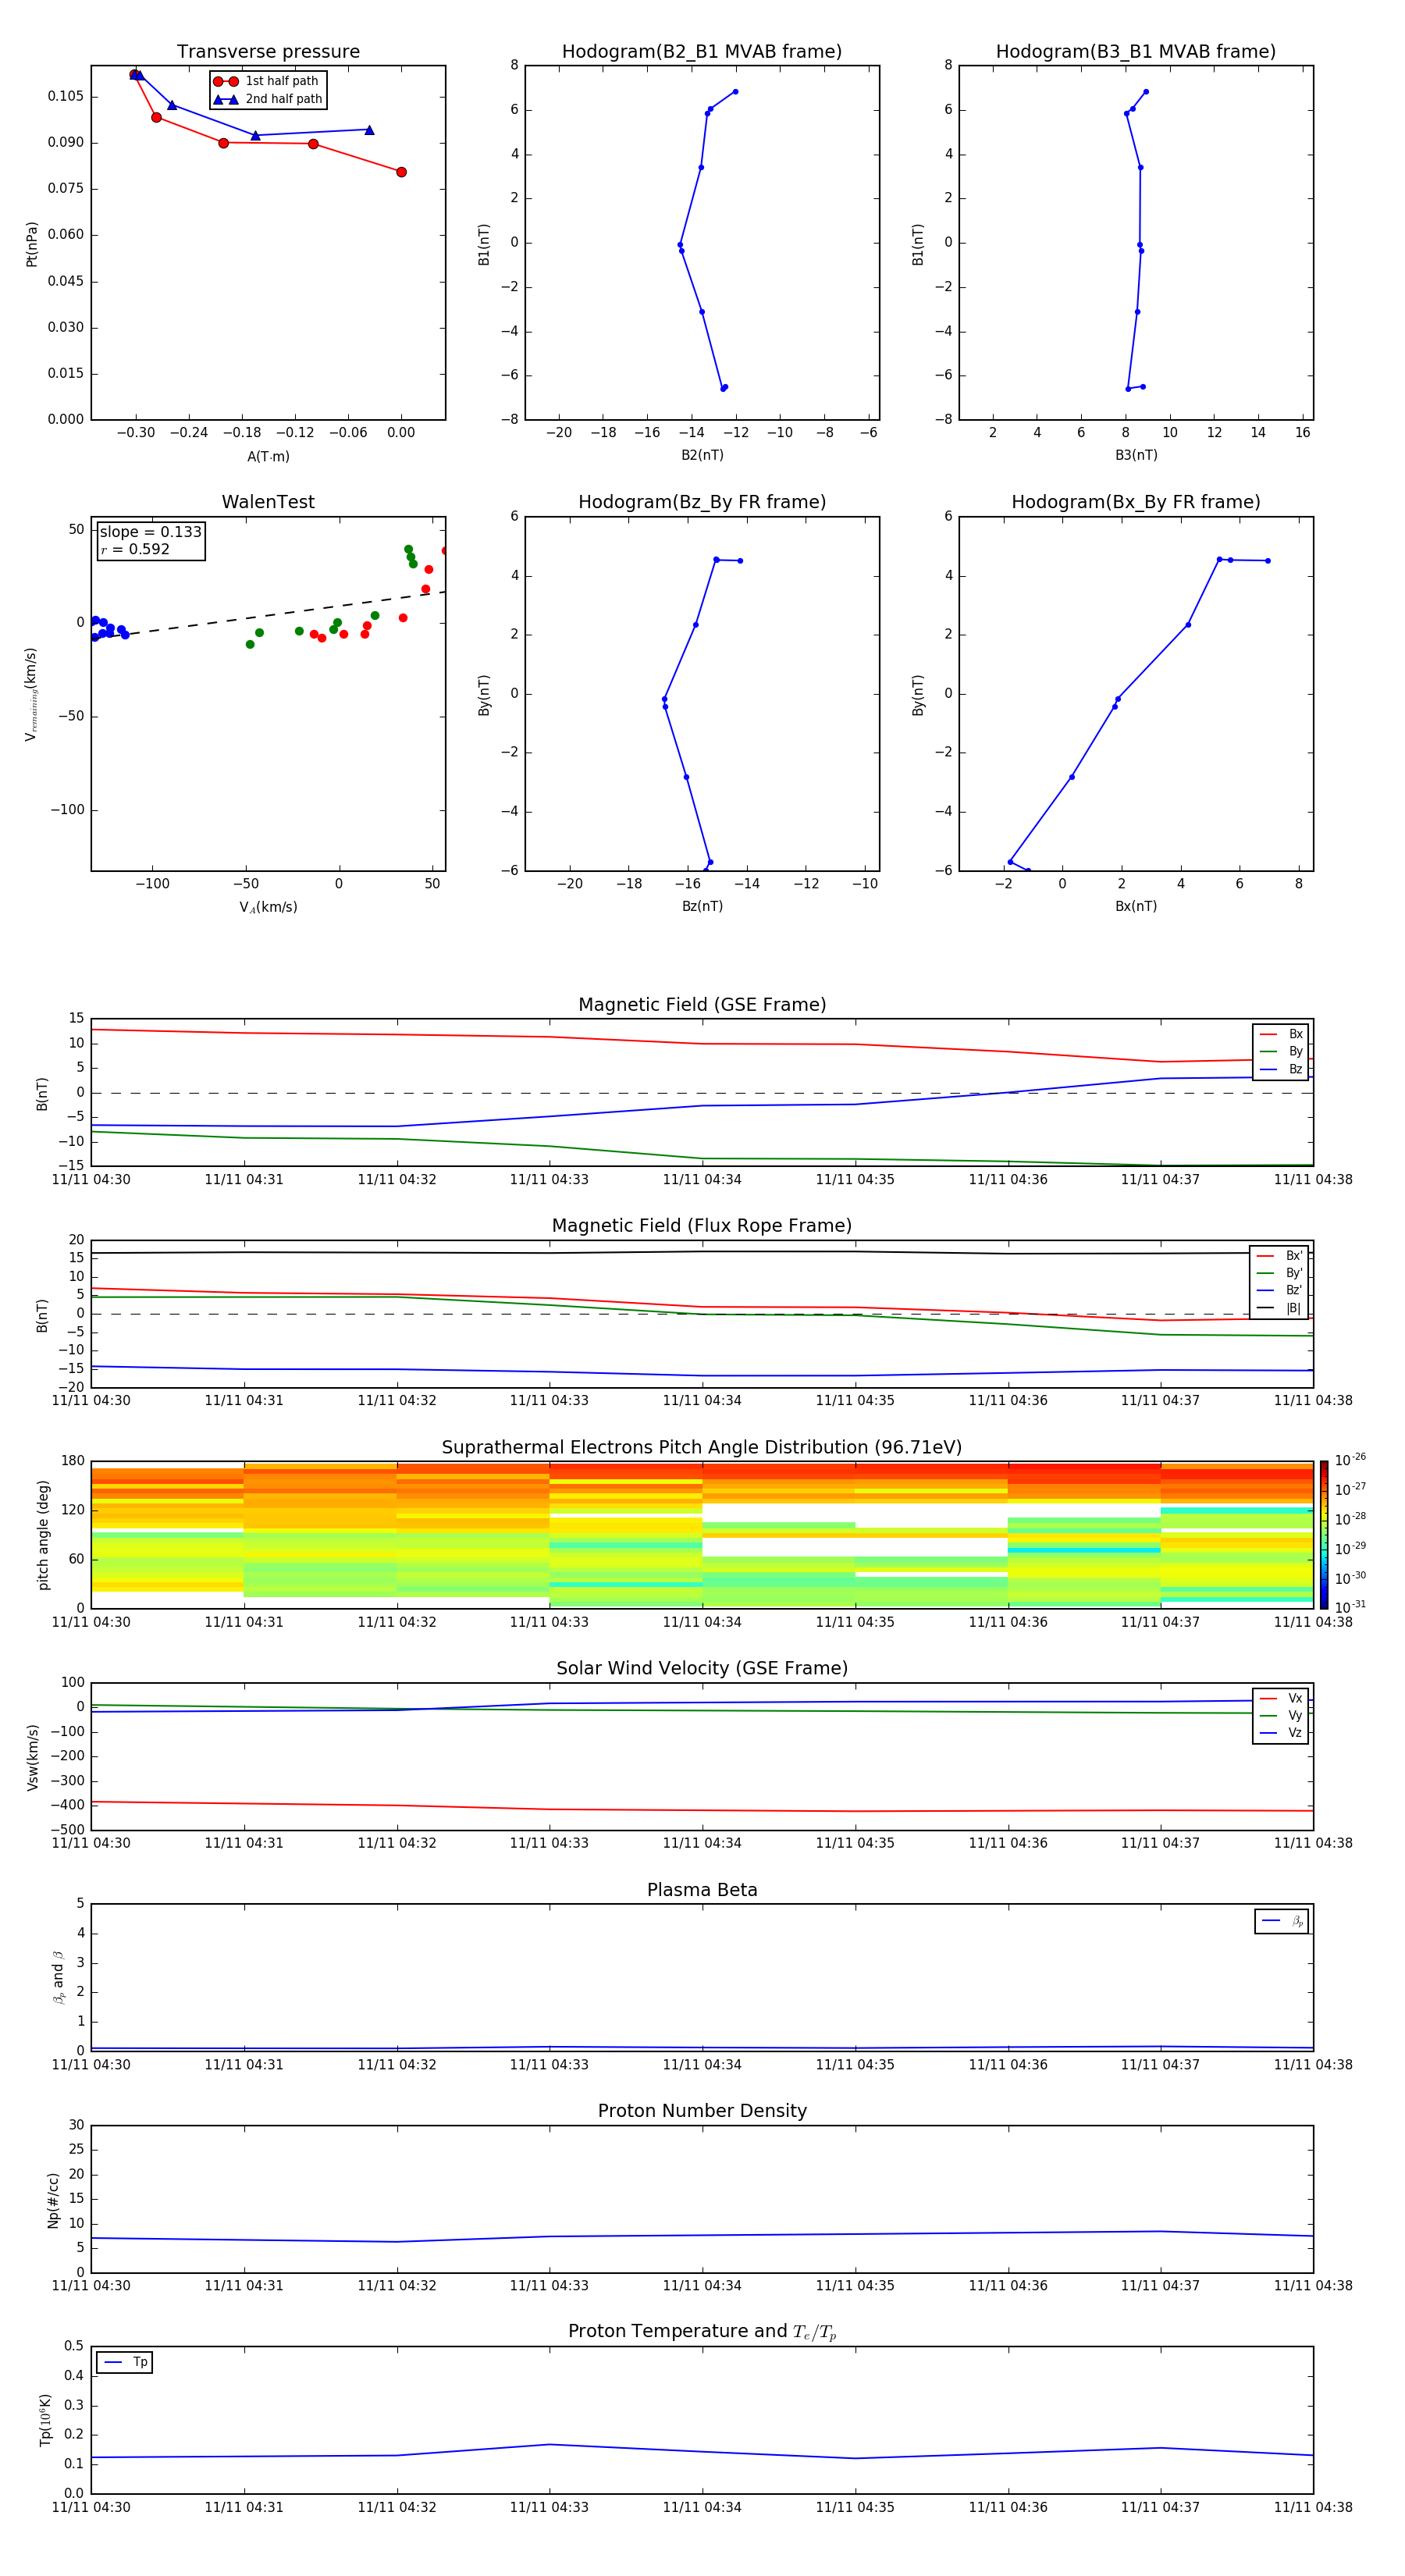This screenshot has width=1405, height=2576.
Task: Click the 'Proton Temperature and Te/Tp' title
Action: (702, 2332)
